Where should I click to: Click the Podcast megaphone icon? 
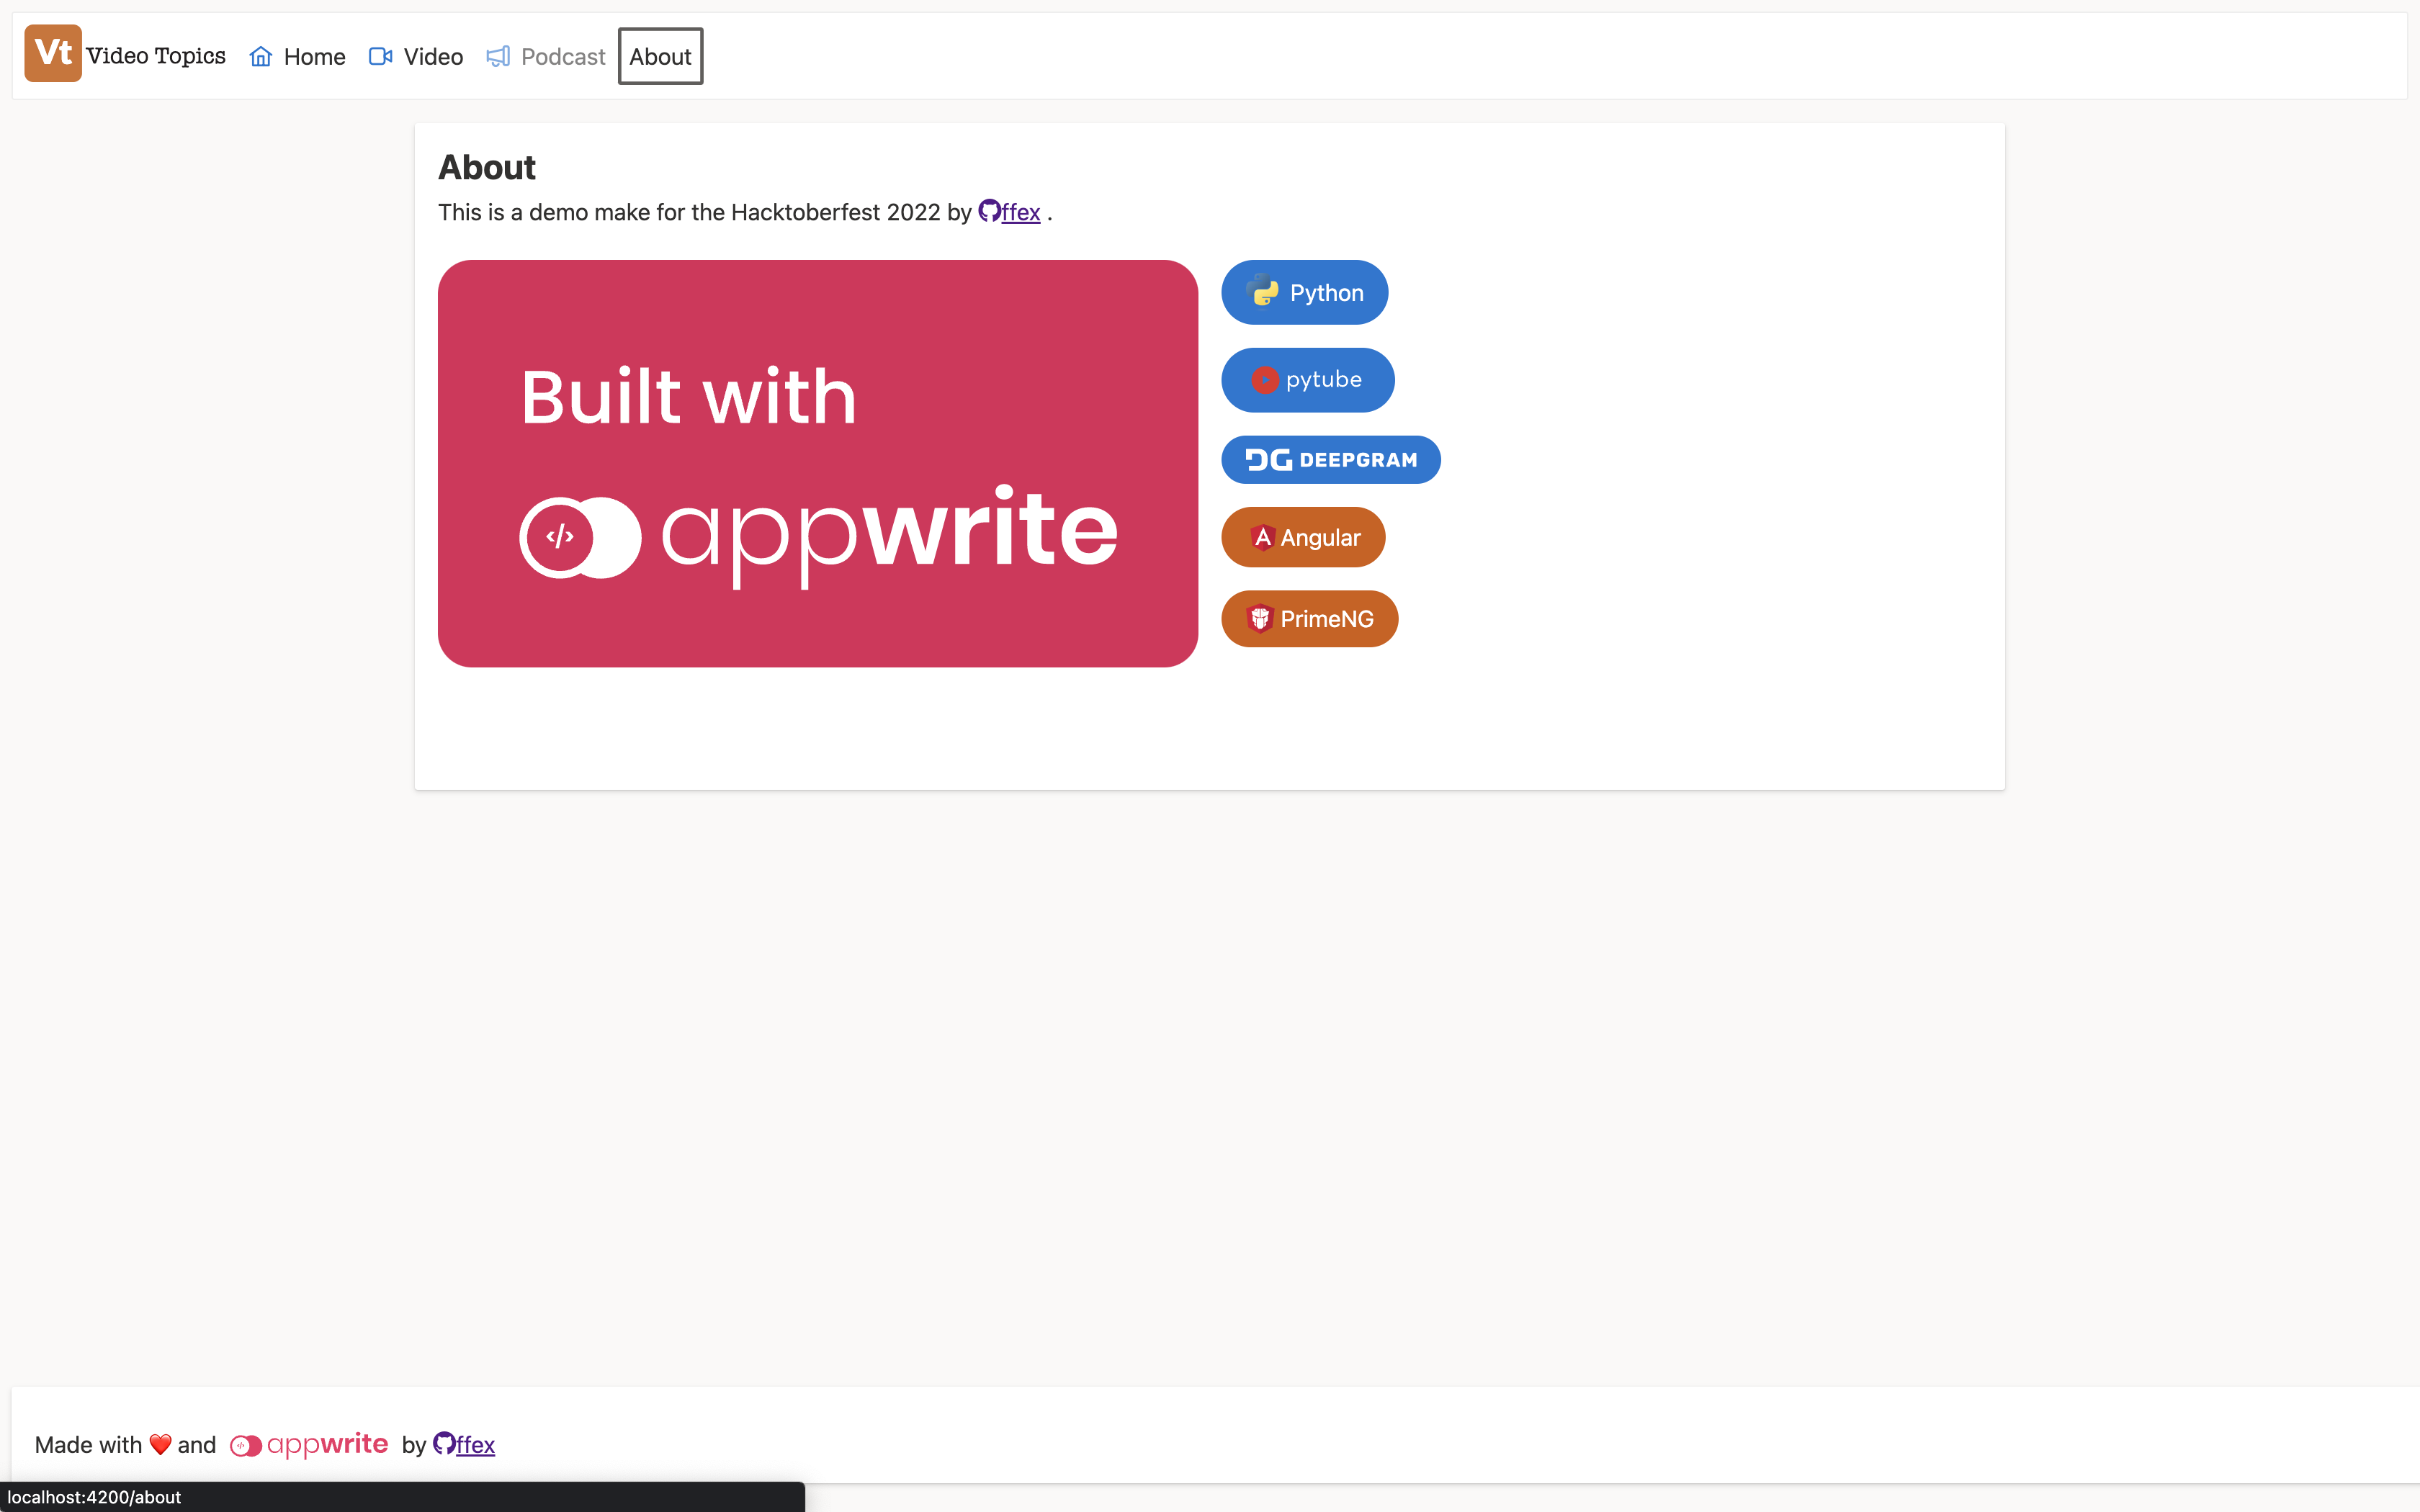point(498,57)
